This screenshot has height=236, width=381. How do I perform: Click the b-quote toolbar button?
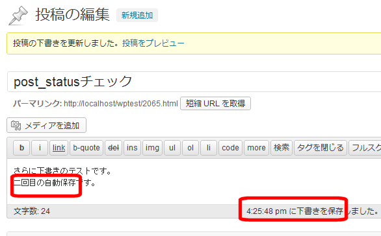tap(86, 148)
